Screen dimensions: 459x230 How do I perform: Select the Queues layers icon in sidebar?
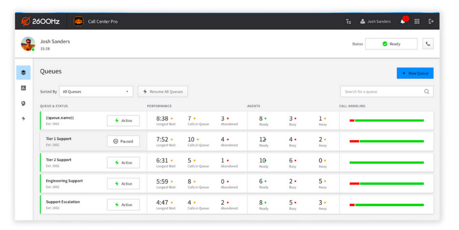pyautogui.click(x=23, y=72)
